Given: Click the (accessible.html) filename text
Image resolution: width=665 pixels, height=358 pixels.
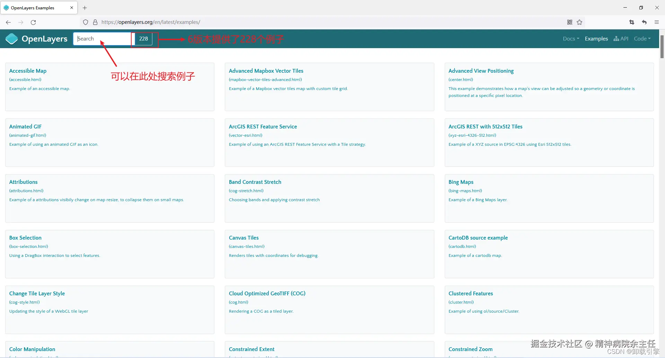Looking at the screenshot, I should pos(25,80).
